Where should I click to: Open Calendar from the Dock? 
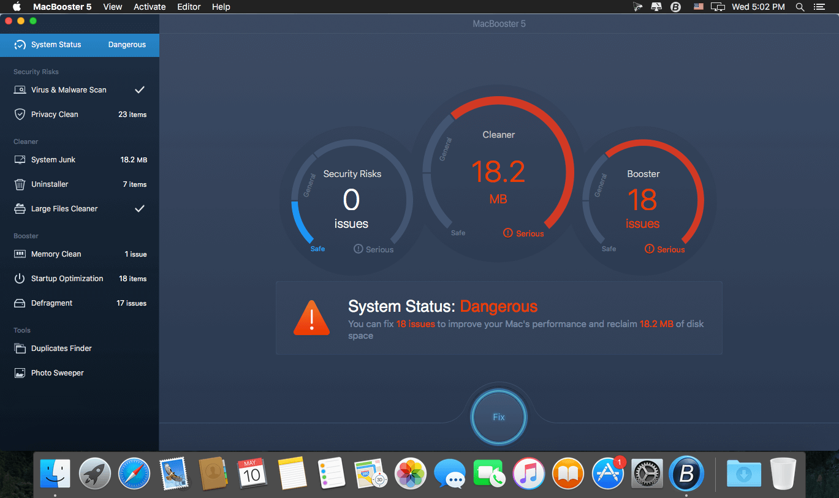click(252, 473)
